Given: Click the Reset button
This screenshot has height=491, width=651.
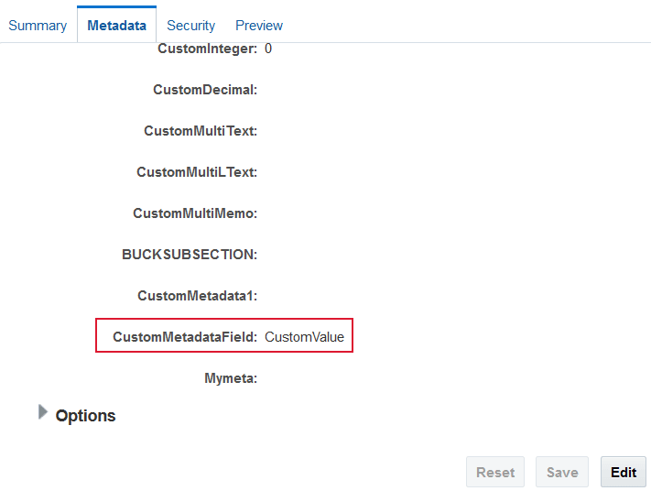Looking at the screenshot, I should 495,473.
